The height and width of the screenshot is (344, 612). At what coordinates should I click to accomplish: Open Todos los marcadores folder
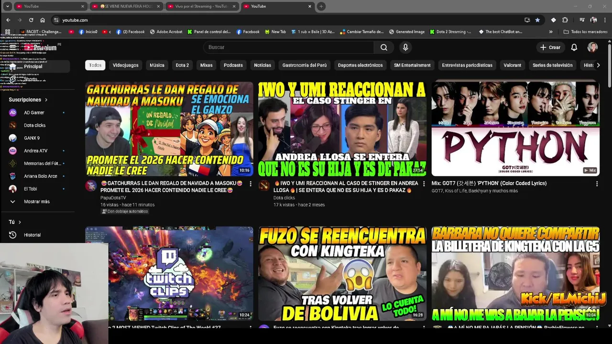pos(585,32)
